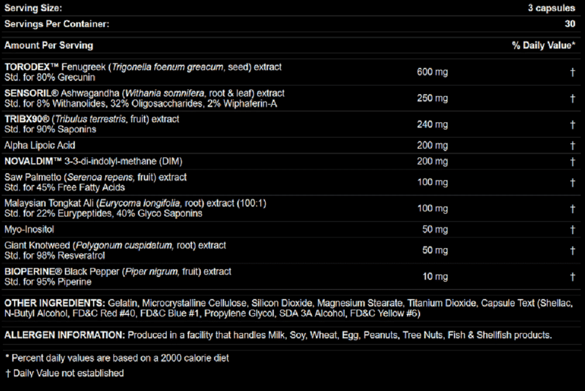
Task: Click the dagger symbol on TRIBX90 row
Action: click(x=572, y=125)
